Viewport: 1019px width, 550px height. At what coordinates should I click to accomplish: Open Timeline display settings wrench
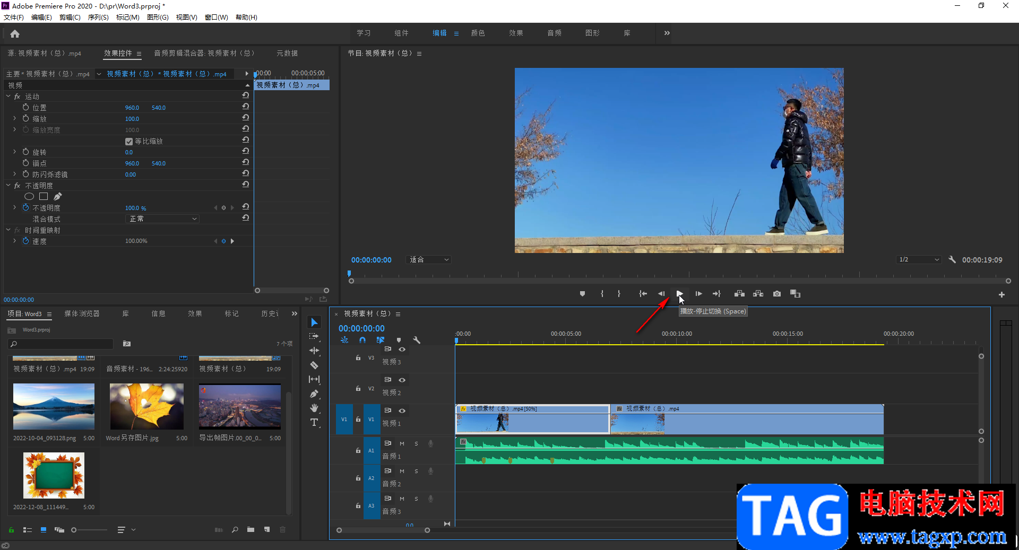click(417, 340)
